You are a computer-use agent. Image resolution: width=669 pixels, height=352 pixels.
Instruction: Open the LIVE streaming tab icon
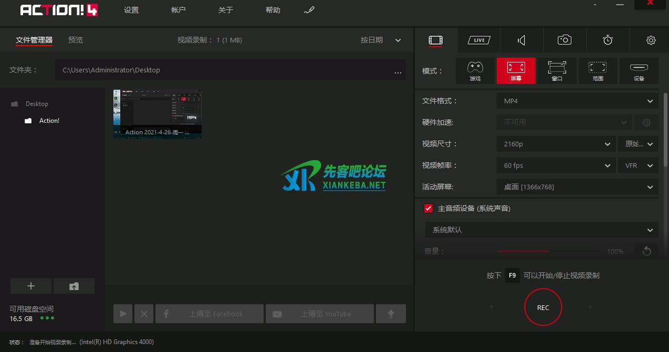click(478, 40)
